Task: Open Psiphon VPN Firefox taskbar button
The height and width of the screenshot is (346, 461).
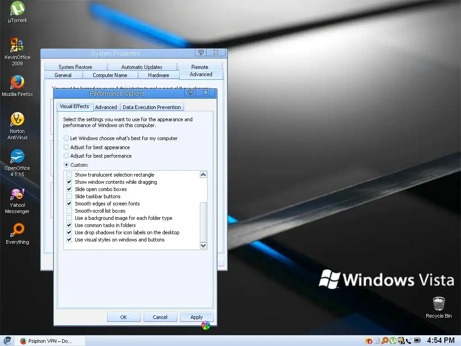Action: [50, 341]
